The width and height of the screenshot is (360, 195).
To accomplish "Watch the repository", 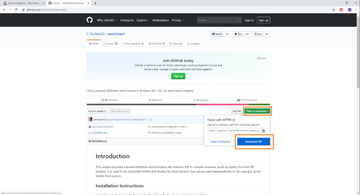I will coord(217,34).
